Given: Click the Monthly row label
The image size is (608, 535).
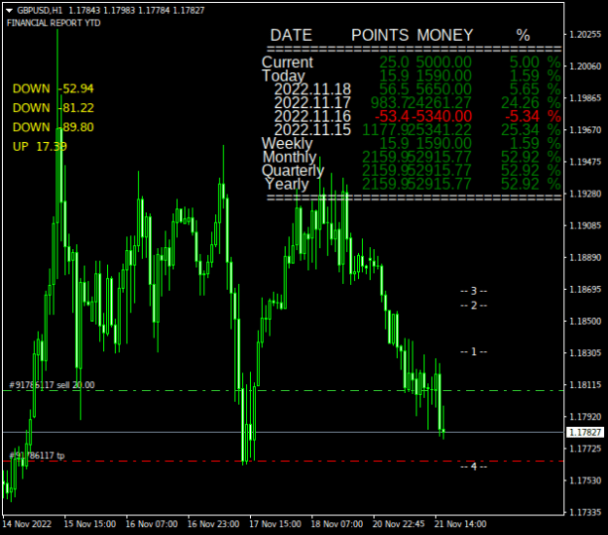Looking at the screenshot, I should (290, 157).
